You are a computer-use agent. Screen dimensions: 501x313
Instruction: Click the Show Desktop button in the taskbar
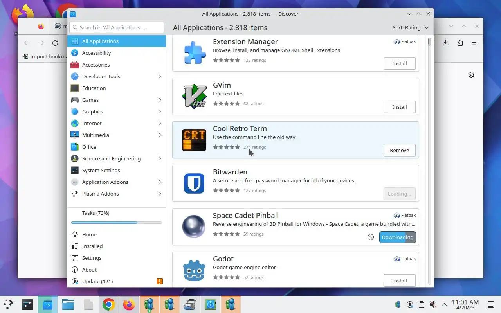click(x=491, y=304)
